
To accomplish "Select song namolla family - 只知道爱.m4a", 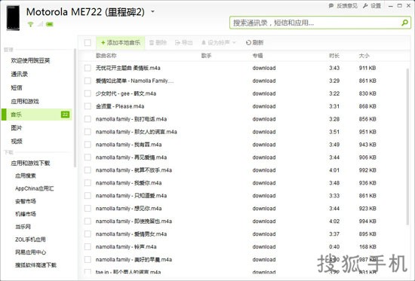I will (131, 196).
